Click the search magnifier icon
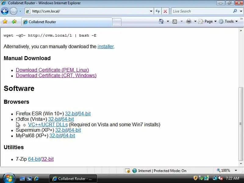Image resolution: width=244 pixels, height=183 pixels. click(x=235, y=11)
